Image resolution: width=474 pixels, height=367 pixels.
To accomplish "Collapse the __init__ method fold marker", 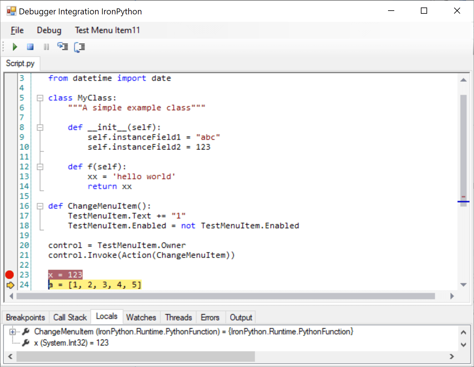I will tap(40, 127).
